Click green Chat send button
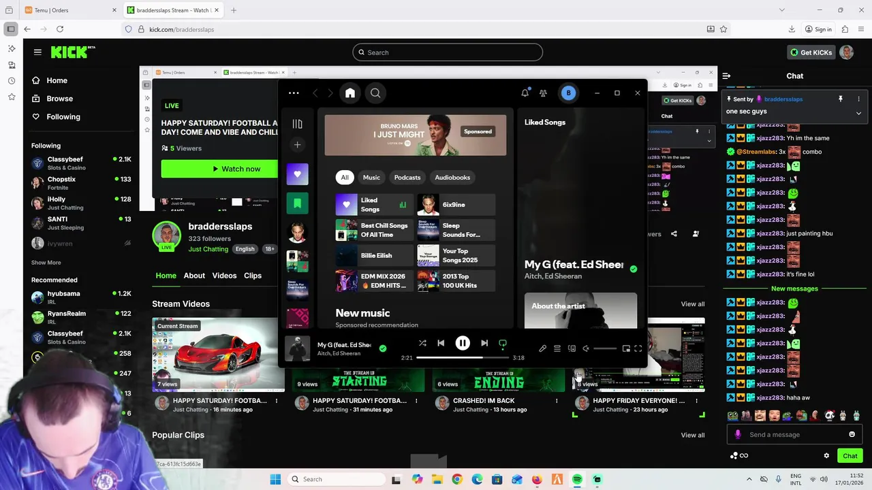 coord(850,456)
